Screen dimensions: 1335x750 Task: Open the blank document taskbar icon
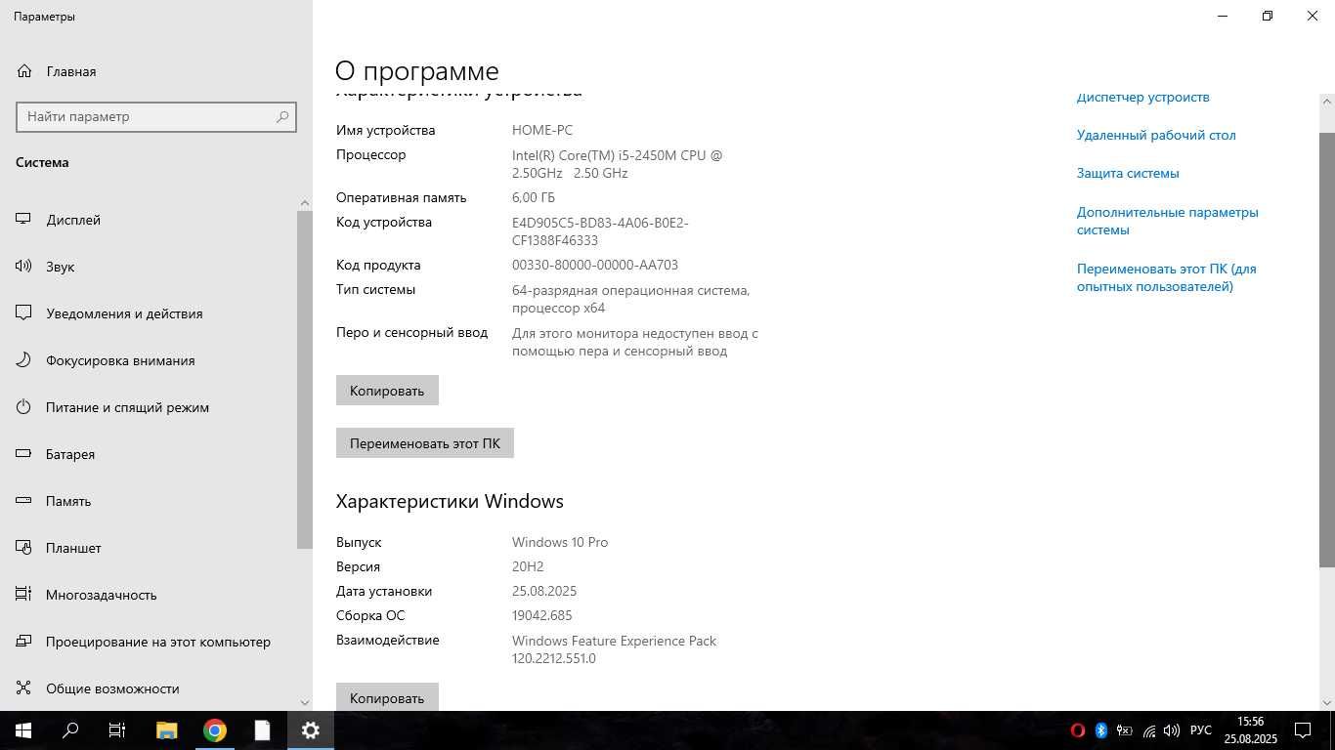point(262,730)
